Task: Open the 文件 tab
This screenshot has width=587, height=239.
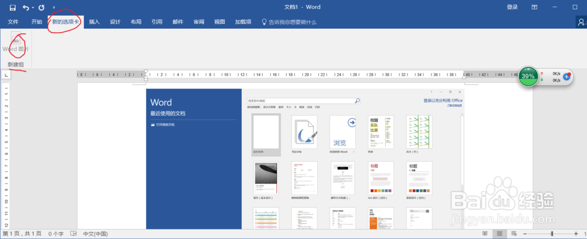Action: click(x=13, y=22)
